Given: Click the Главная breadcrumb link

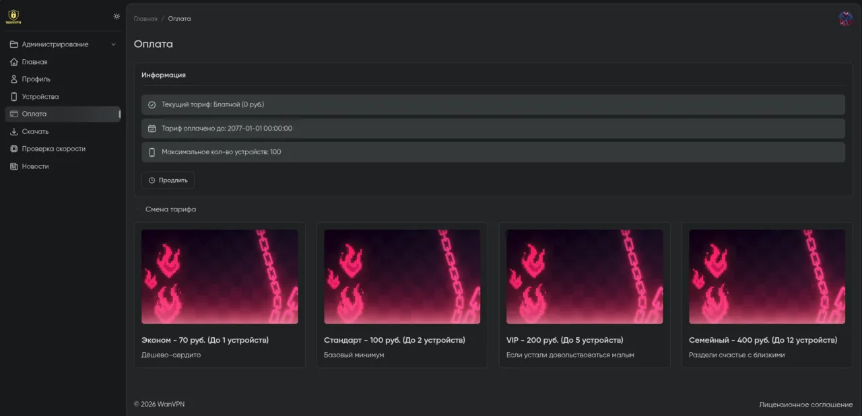Looking at the screenshot, I should click(145, 19).
